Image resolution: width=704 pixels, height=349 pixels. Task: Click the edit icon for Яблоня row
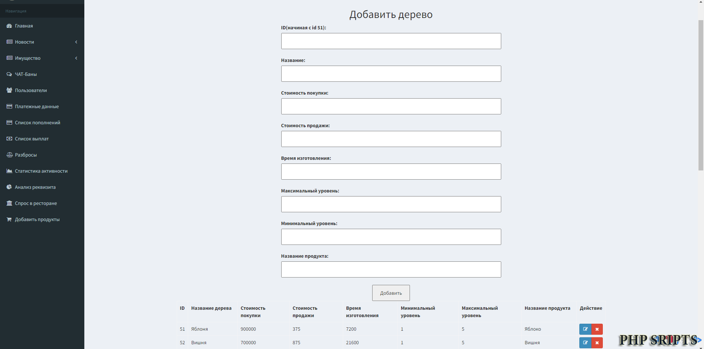[585, 329]
